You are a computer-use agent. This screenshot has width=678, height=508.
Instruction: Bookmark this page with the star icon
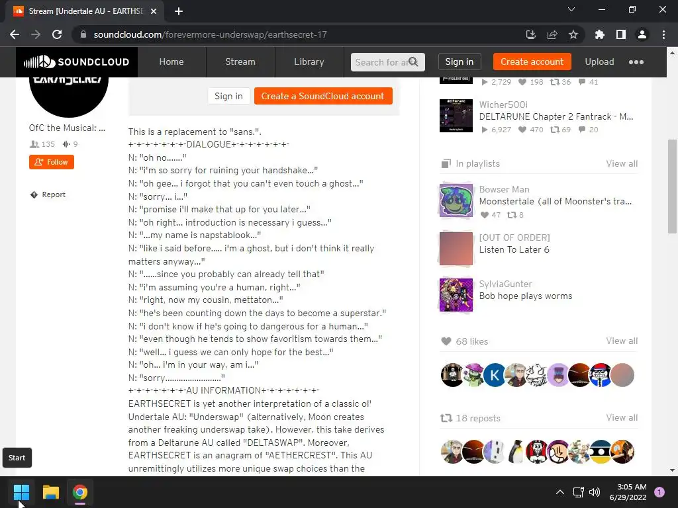click(x=573, y=34)
